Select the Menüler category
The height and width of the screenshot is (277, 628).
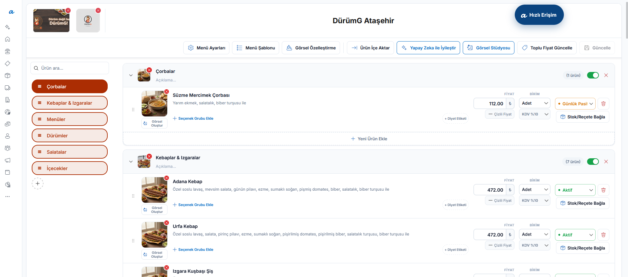[x=70, y=119]
